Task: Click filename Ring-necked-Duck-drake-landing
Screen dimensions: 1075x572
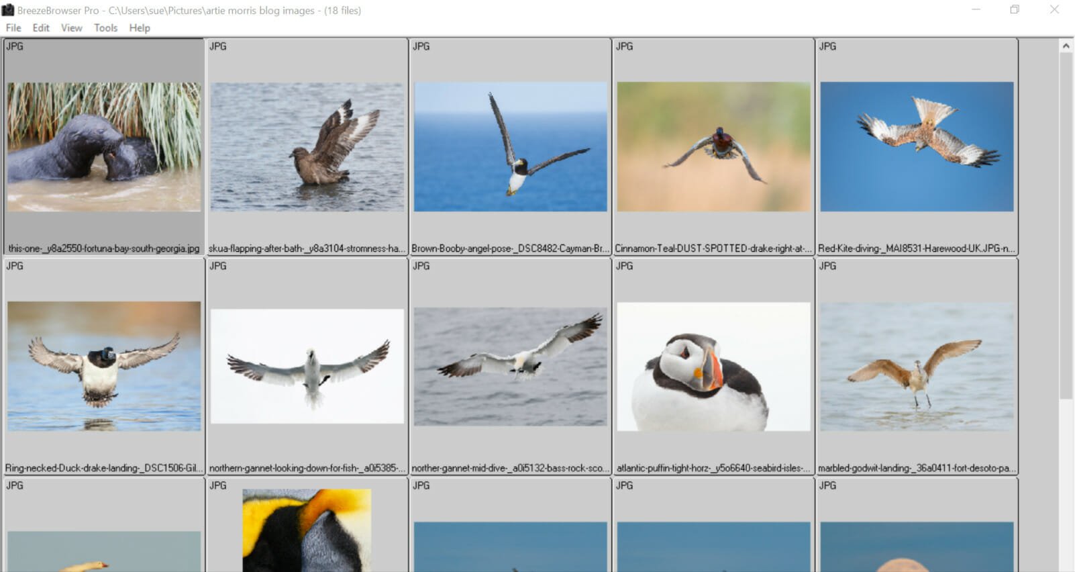Action: (x=104, y=468)
